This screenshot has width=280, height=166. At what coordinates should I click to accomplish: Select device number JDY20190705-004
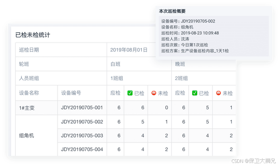pyautogui.click(x=82, y=149)
